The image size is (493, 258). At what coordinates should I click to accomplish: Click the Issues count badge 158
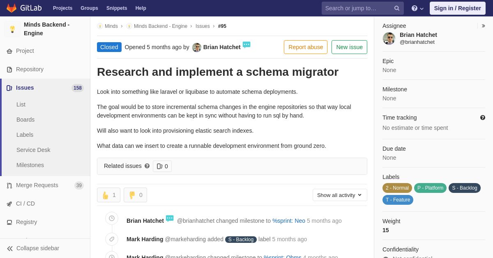78,88
